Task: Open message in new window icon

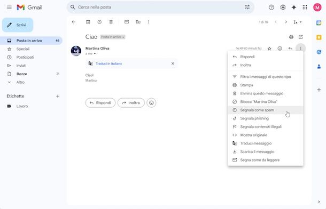Action: coord(301,37)
